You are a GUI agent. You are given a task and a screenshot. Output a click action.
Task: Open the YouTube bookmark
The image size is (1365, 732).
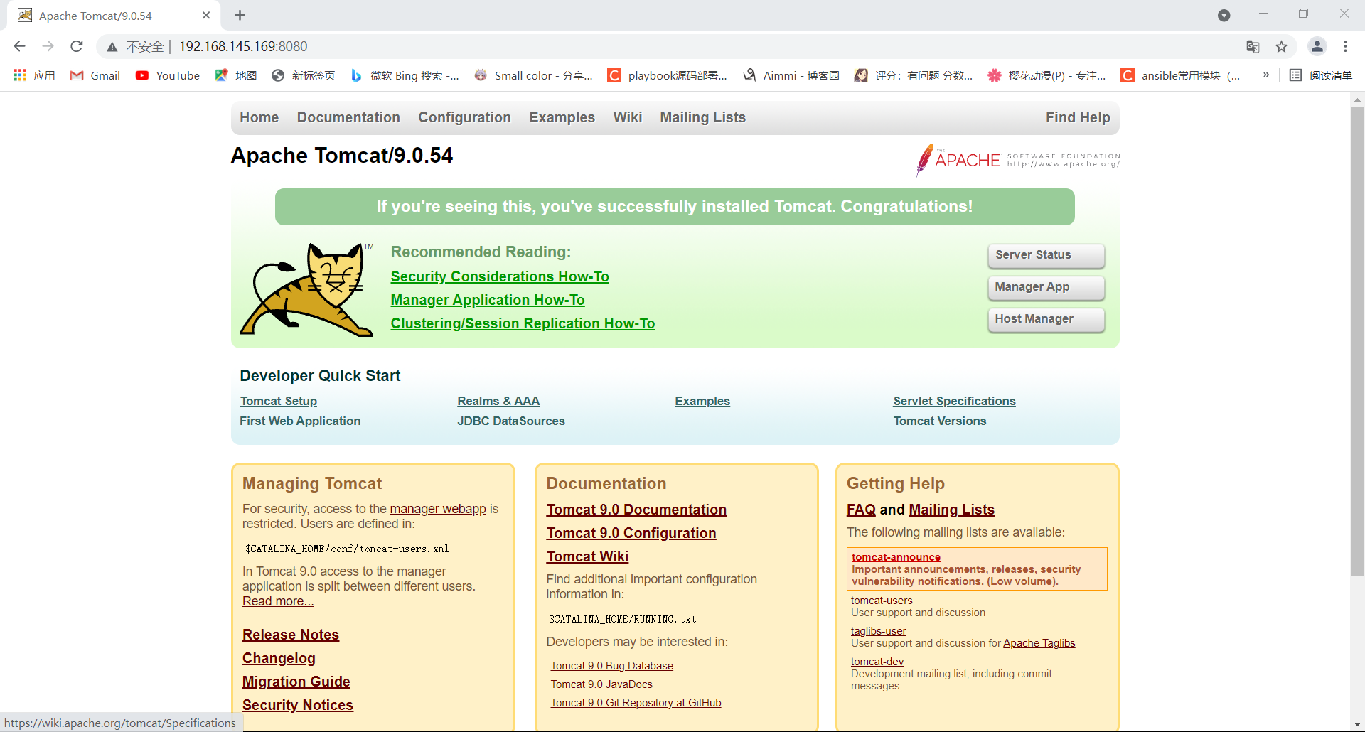click(x=168, y=75)
